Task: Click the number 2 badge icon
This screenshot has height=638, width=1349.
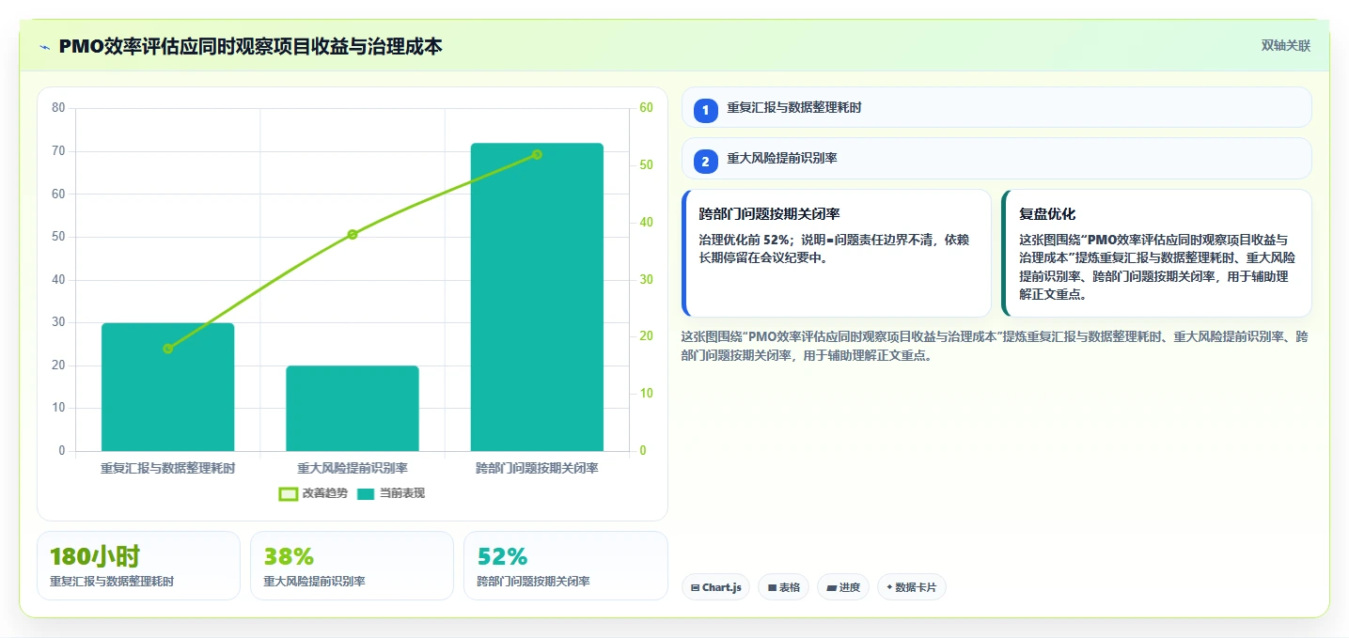Action: click(706, 162)
